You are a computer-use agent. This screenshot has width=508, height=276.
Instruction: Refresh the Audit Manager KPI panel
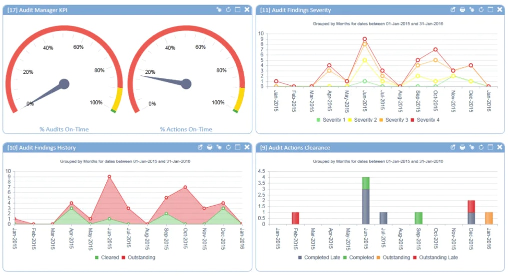pos(228,9)
